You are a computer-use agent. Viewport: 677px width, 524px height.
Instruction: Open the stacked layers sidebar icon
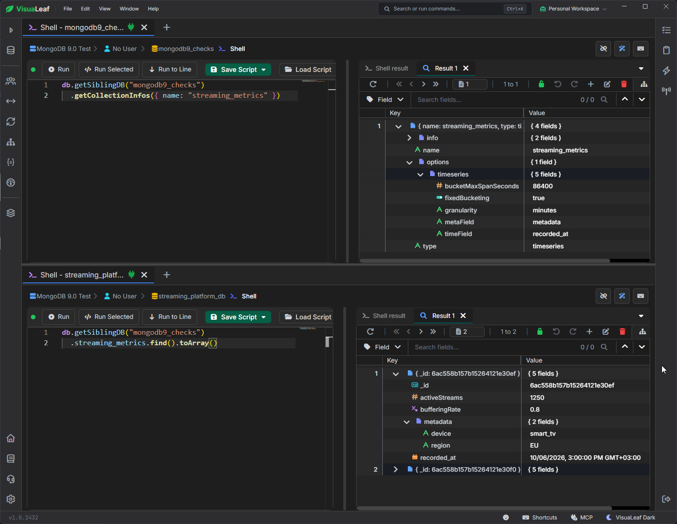pyautogui.click(x=11, y=213)
